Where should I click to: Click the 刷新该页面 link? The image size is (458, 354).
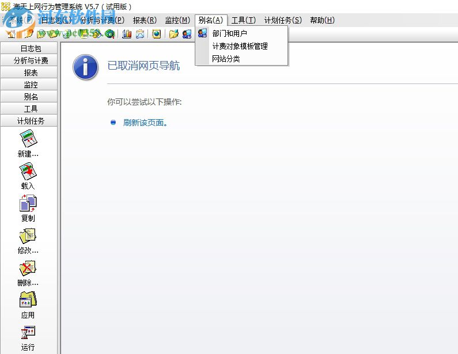[x=145, y=123]
